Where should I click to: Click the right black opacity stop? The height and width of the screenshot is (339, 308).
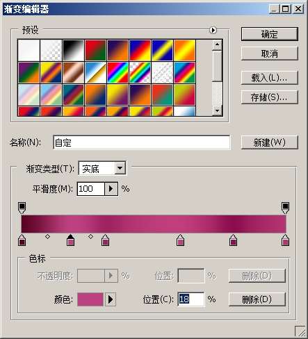pyautogui.click(x=285, y=208)
